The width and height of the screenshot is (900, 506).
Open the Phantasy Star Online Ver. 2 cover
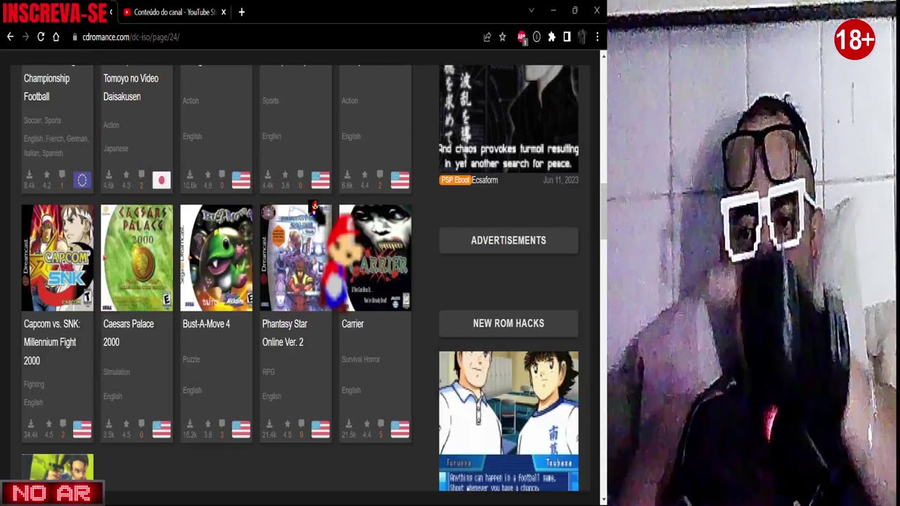tap(295, 258)
